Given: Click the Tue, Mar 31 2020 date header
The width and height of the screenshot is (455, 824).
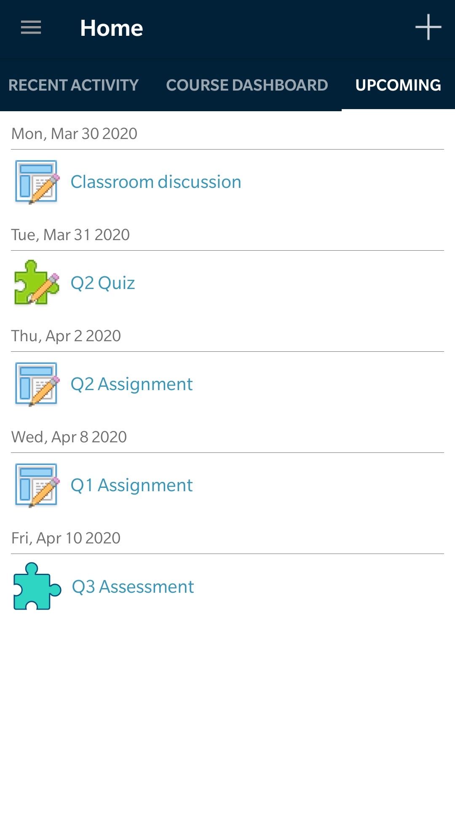Looking at the screenshot, I should (70, 235).
